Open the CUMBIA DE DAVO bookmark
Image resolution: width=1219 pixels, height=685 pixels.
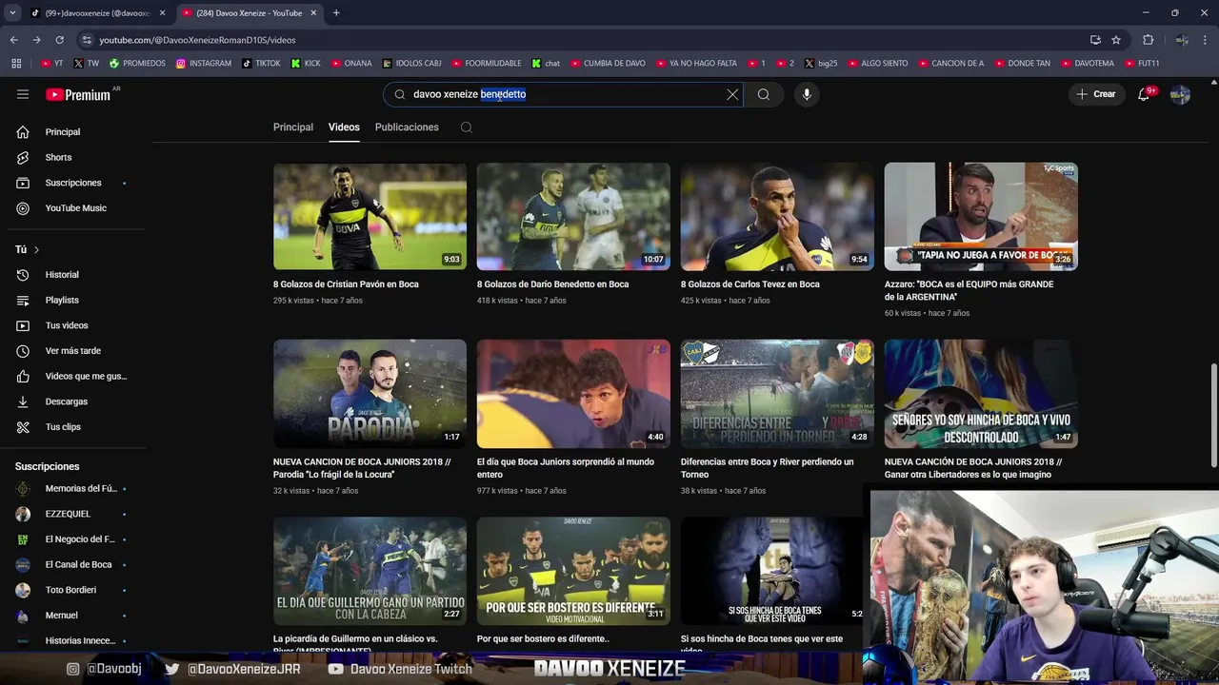(608, 64)
